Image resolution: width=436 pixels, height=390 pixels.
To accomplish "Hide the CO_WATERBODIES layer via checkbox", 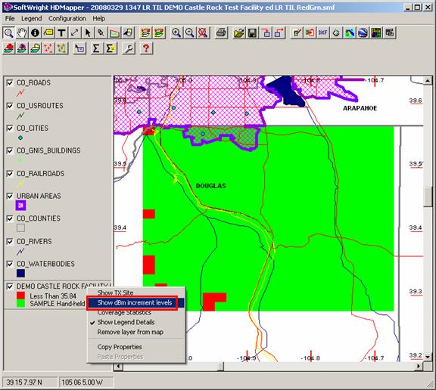I will coord(10,264).
